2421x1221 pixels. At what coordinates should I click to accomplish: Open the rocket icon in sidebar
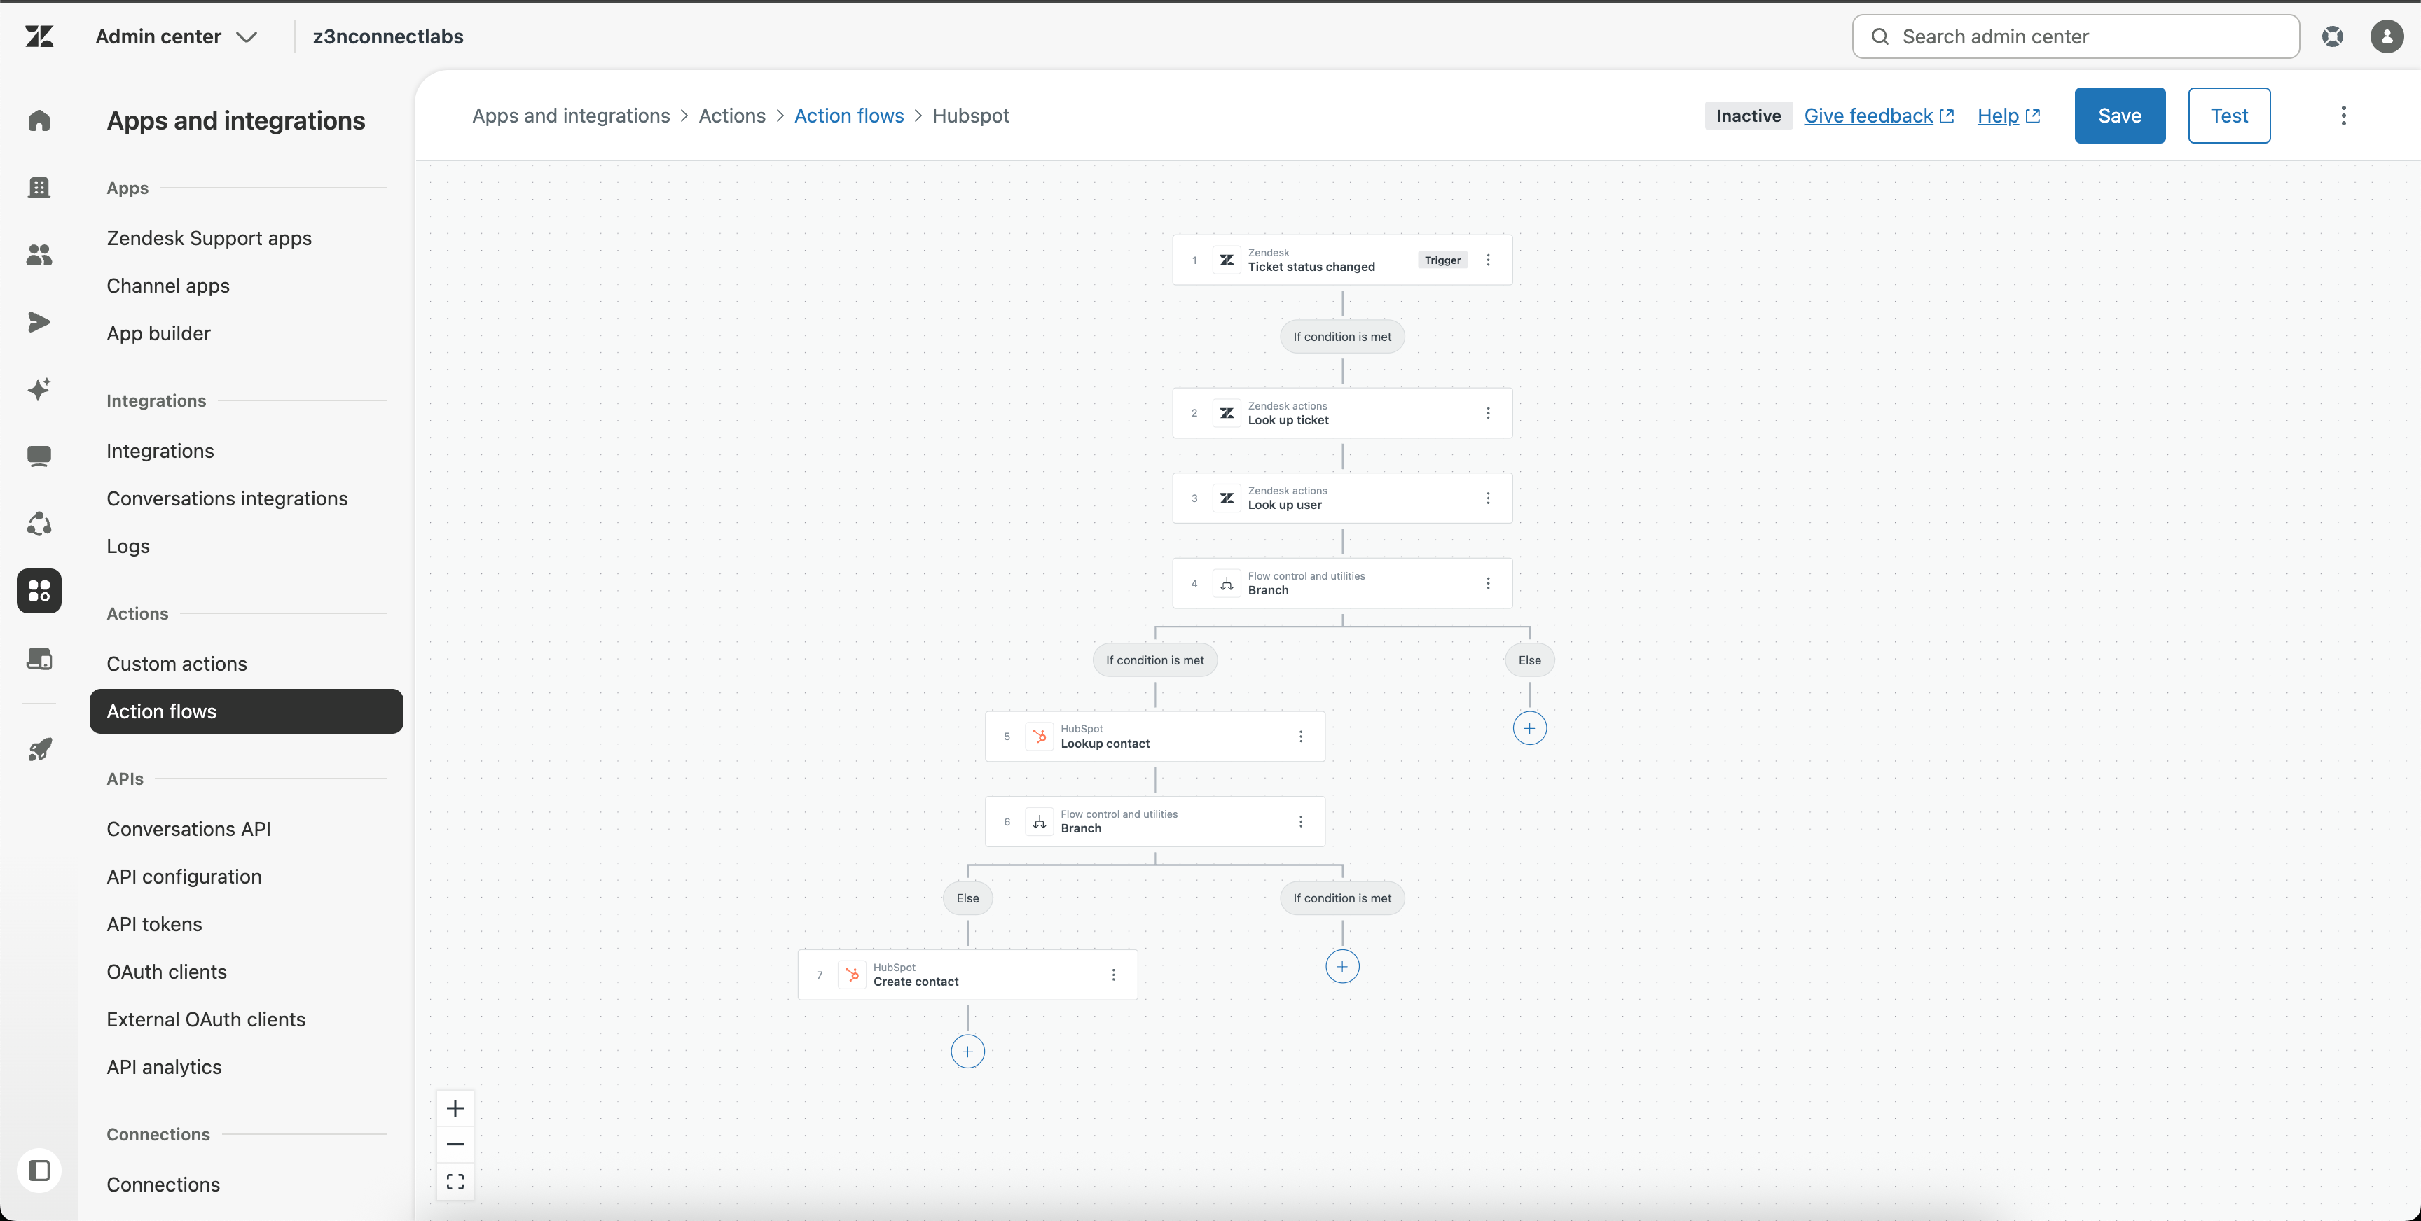pos(39,748)
